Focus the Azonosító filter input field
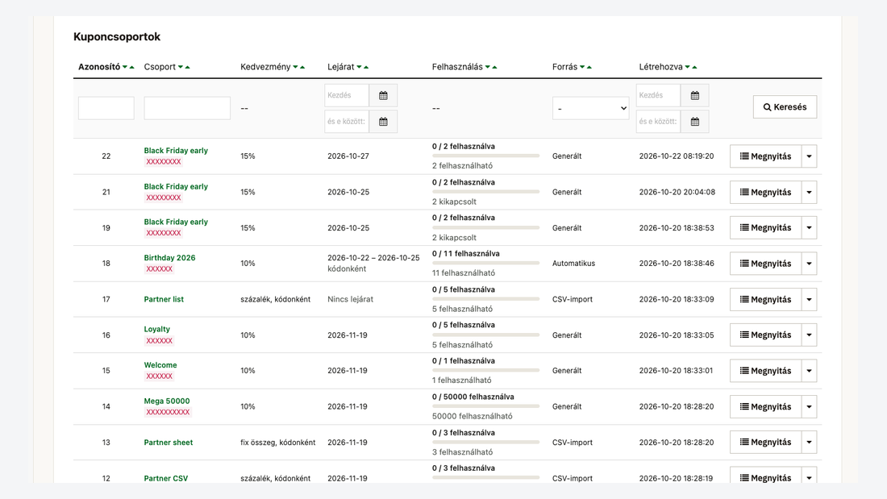The height and width of the screenshot is (499, 887). coord(106,108)
